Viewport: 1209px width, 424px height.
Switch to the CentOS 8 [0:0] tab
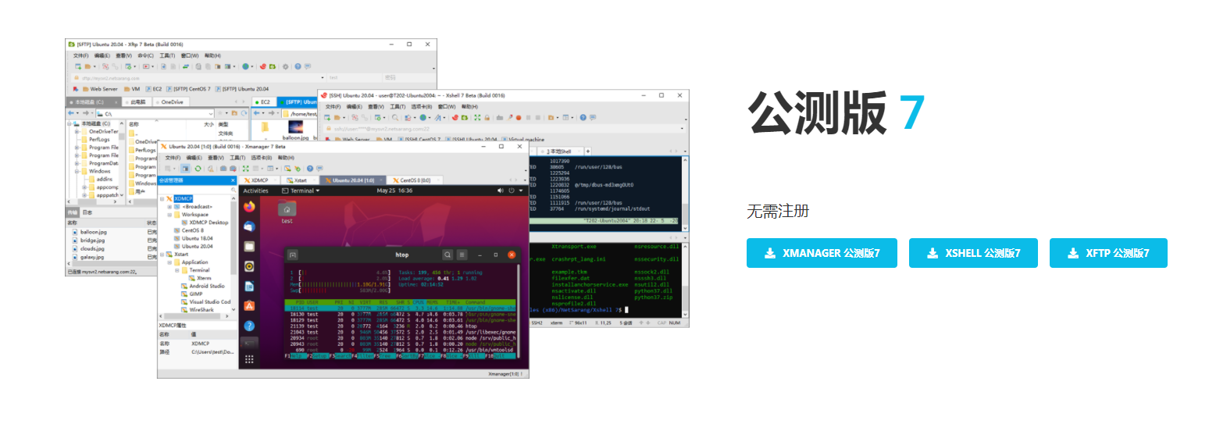(415, 180)
